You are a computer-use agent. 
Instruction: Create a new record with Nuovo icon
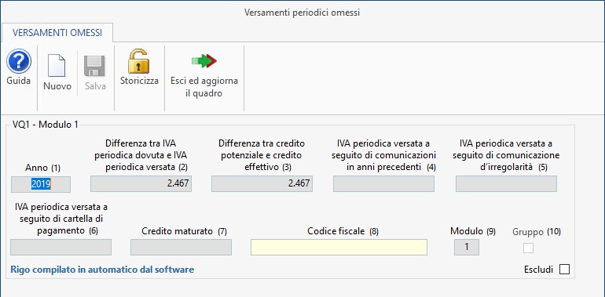[57, 66]
